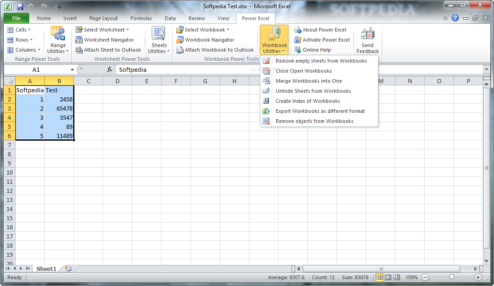Expand the Cells dropdown

pos(19,30)
